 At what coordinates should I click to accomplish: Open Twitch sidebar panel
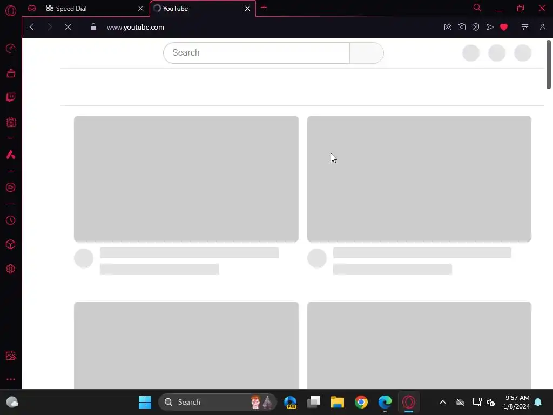coord(11,97)
